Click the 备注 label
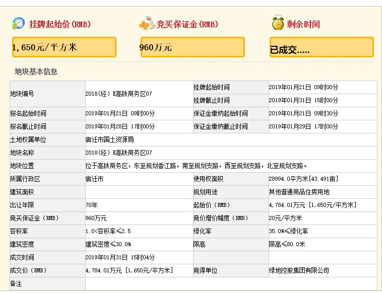 (x=16, y=284)
